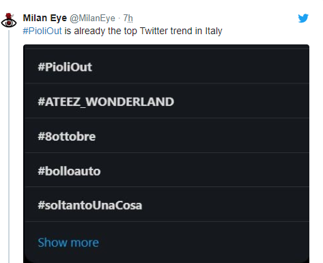Visit the @MilanEye handle link
This screenshot has height=263, width=323.
92,18
